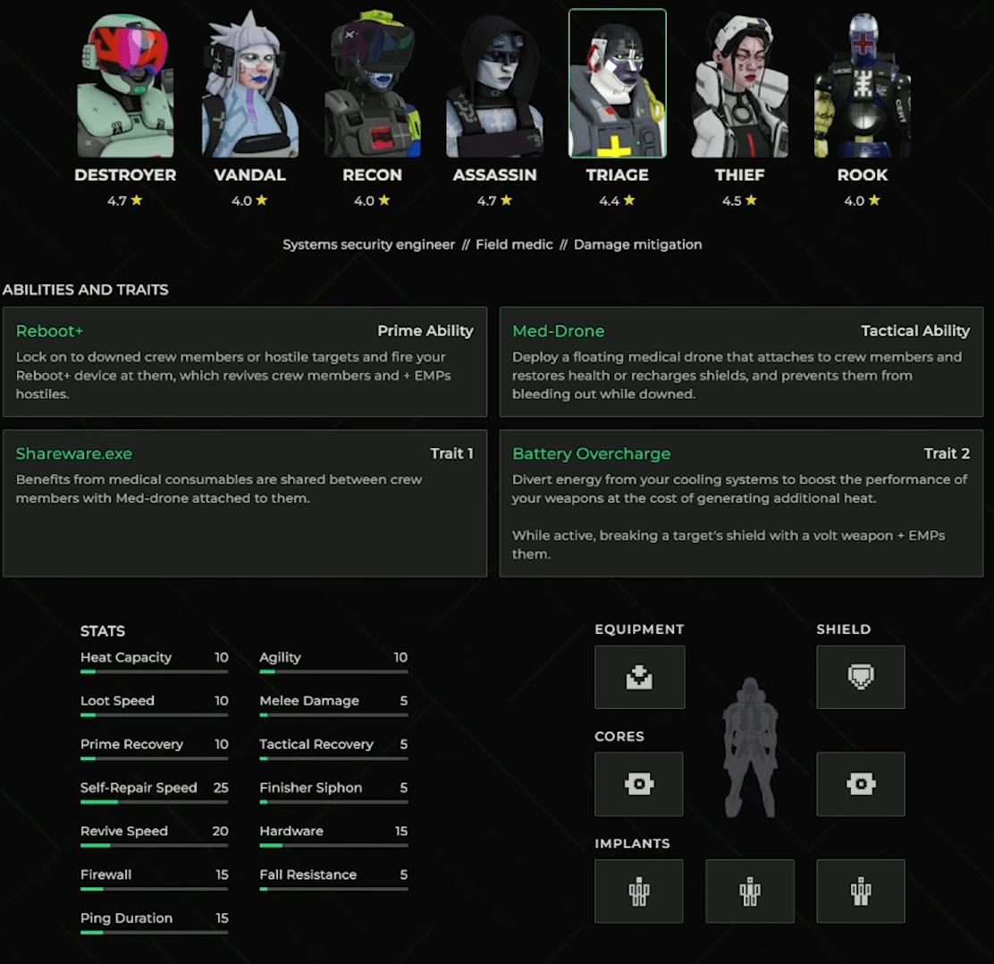
Task: Pick the Recon character portrait
Action: 372,85
